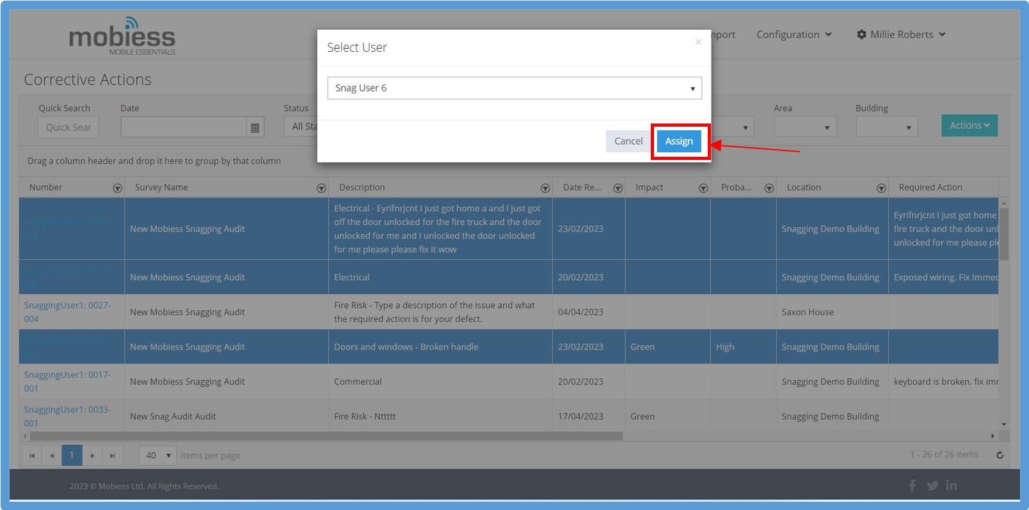This screenshot has height=510, width=1029.
Task: Refresh the grid with reload icon
Action: point(1000,455)
